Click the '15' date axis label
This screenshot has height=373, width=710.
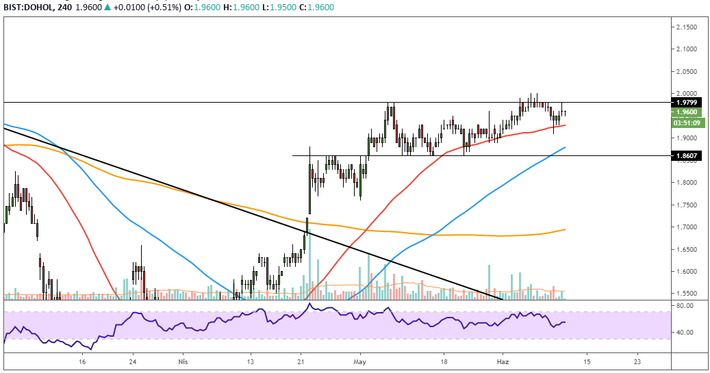[x=587, y=361]
